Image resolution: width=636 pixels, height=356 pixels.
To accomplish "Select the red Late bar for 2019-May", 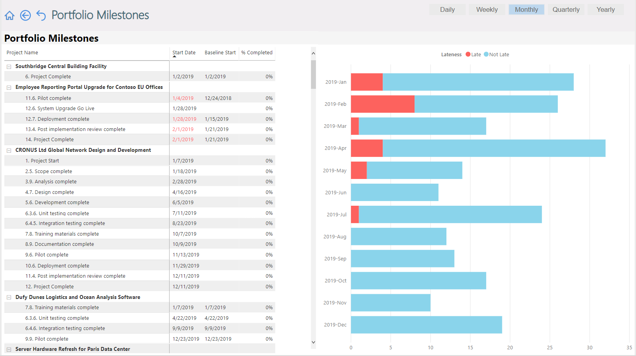I will click(x=359, y=170).
